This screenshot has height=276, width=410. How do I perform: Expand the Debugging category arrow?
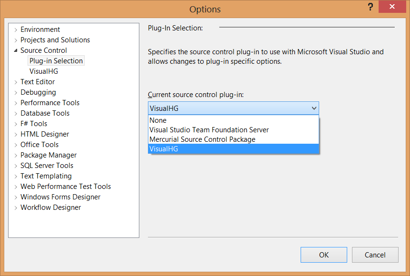tap(16, 92)
